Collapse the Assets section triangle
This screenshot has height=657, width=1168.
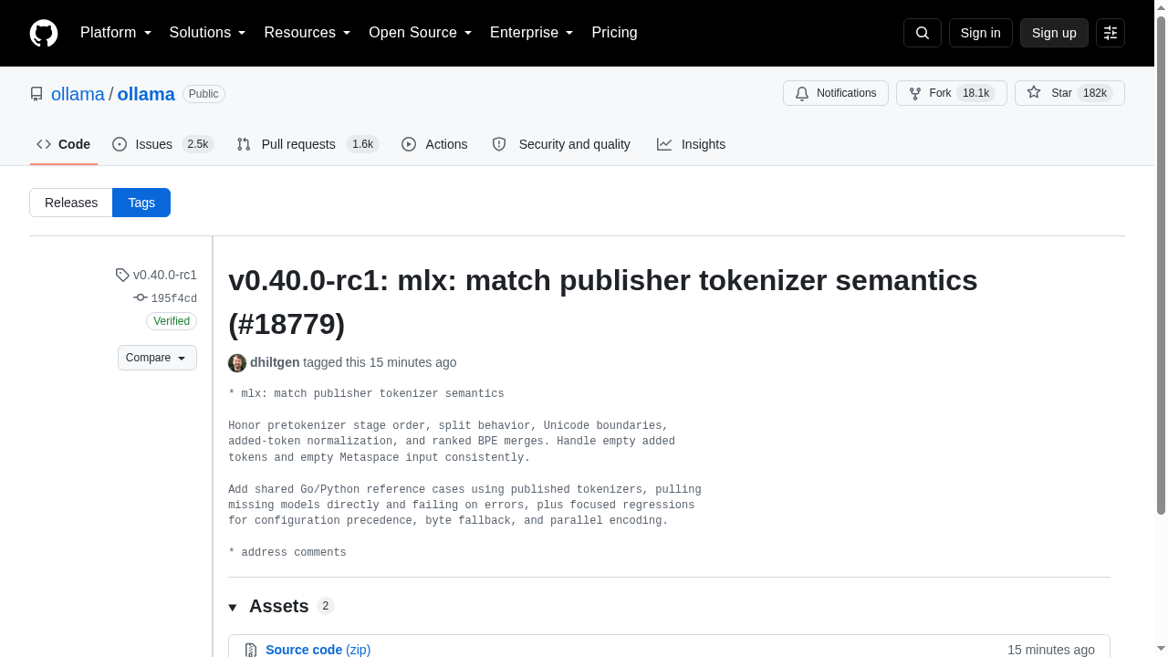coord(233,608)
